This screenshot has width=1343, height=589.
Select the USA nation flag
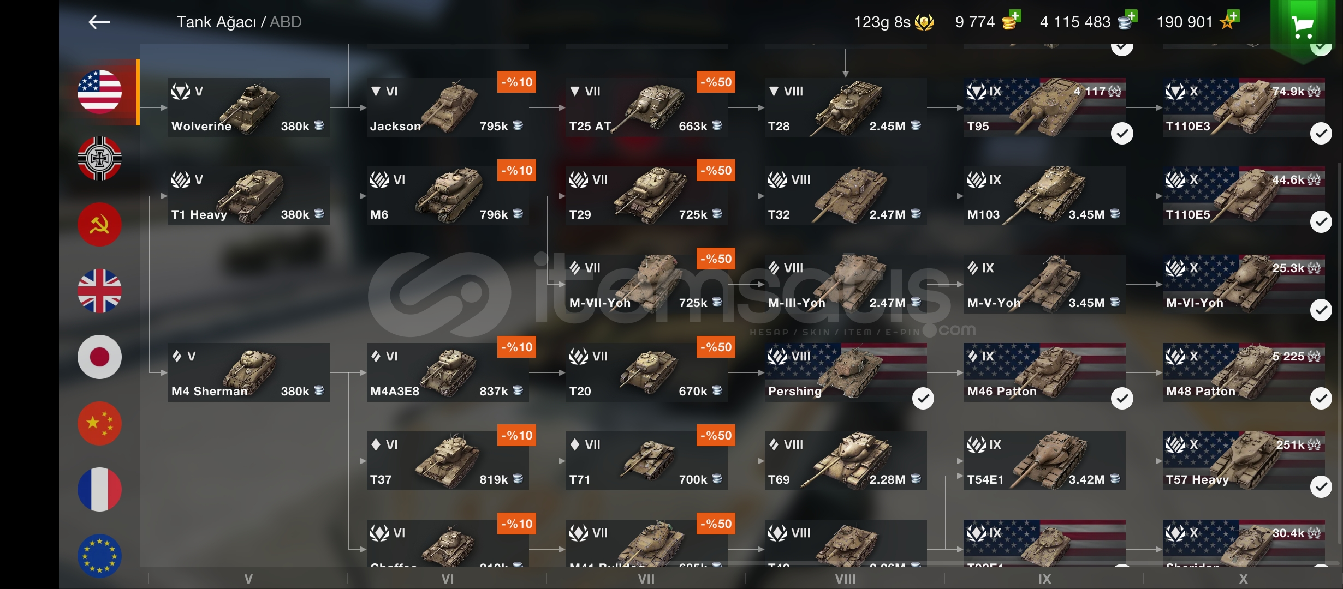click(x=99, y=92)
